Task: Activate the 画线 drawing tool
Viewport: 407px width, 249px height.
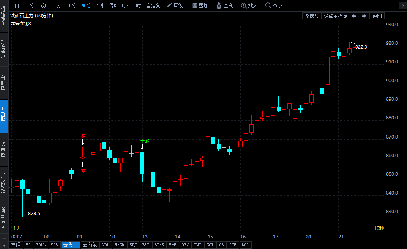Action: click(175, 5)
